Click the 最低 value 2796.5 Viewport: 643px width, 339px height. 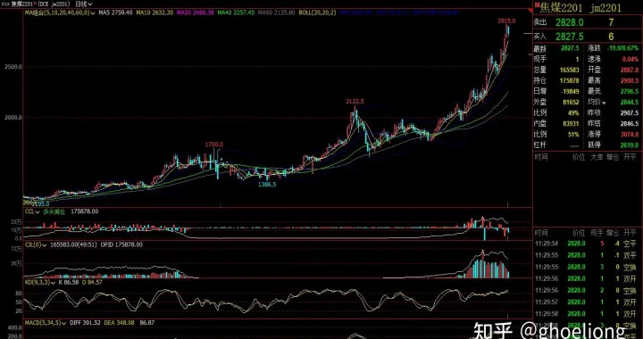(630, 92)
